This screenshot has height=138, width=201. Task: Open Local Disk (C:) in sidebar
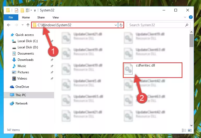coord(27,41)
